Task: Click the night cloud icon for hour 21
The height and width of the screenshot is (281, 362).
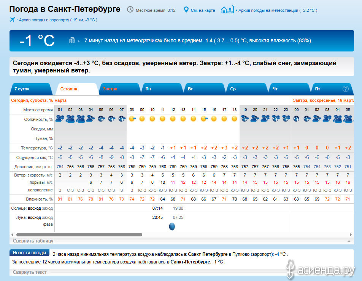Action: click(x=265, y=119)
